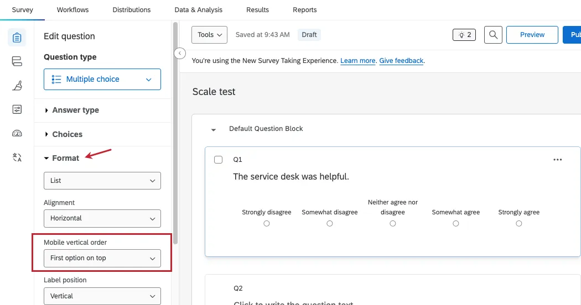Tick the Q1 question checkbox
Screen dimensions: 581x305
point(218,160)
